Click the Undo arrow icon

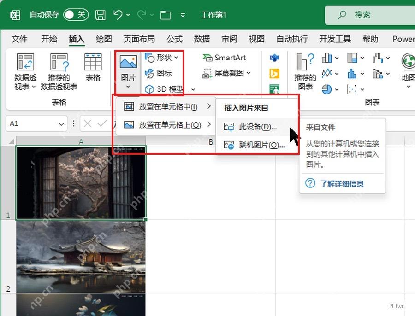[x=118, y=15]
